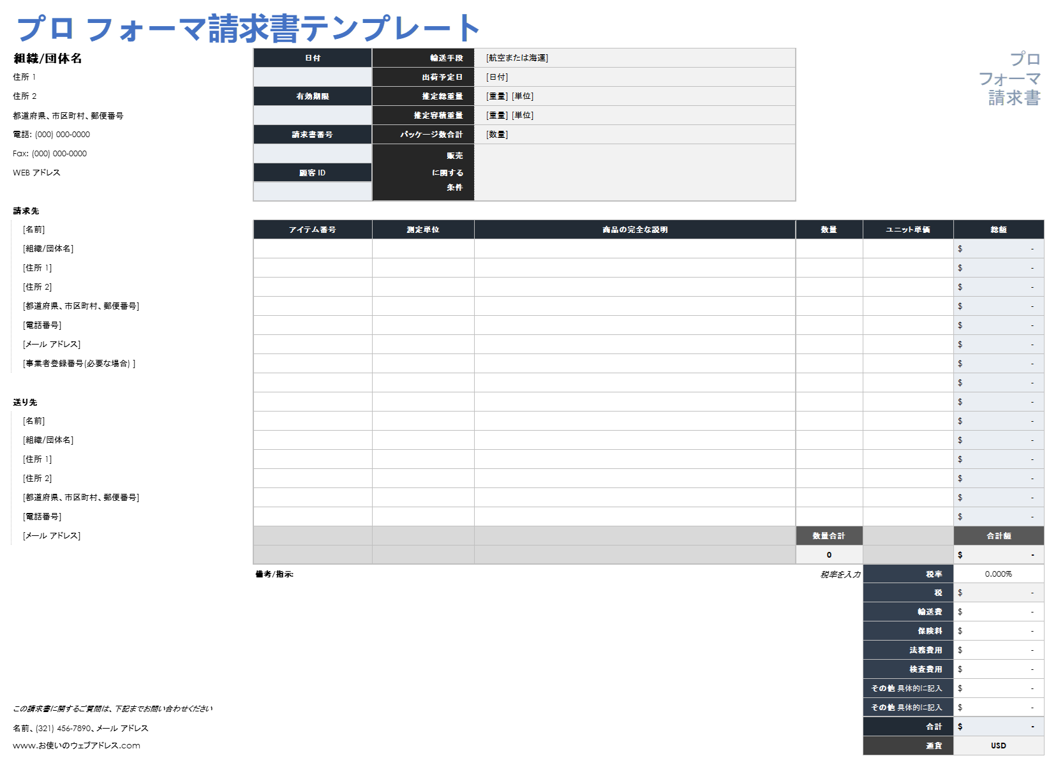Click the 合計額 label cell
The height and width of the screenshot is (765, 1056).
[x=999, y=535]
